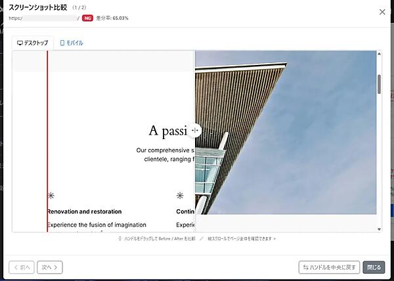This screenshot has height=281, width=394.
Task: Switch to the デスクトップ tab
Action: 32,43
